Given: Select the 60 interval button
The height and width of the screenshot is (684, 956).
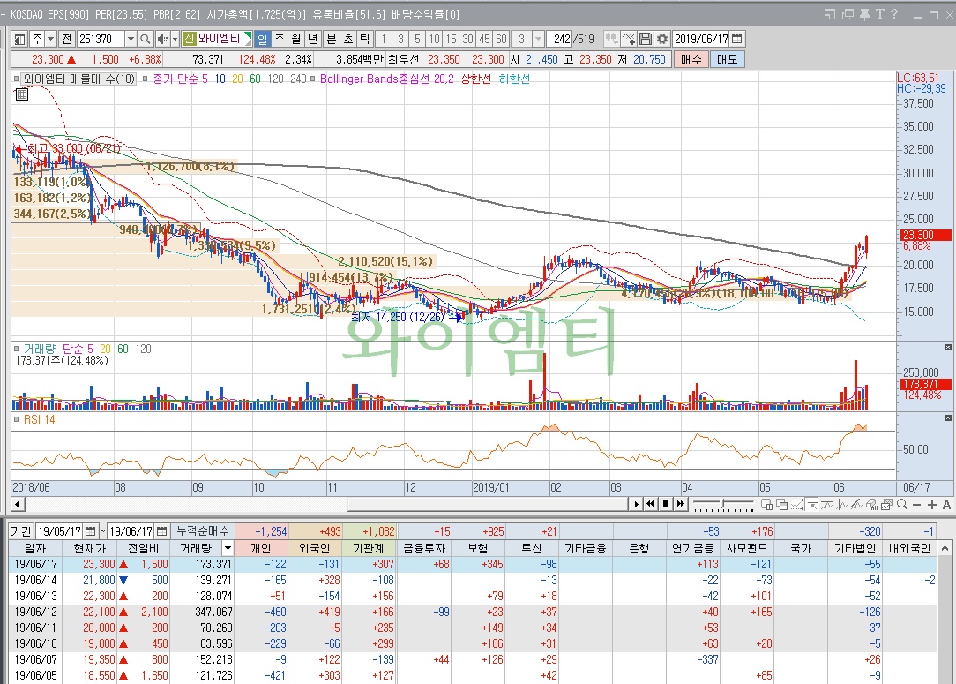Looking at the screenshot, I should pyautogui.click(x=501, y=39).
